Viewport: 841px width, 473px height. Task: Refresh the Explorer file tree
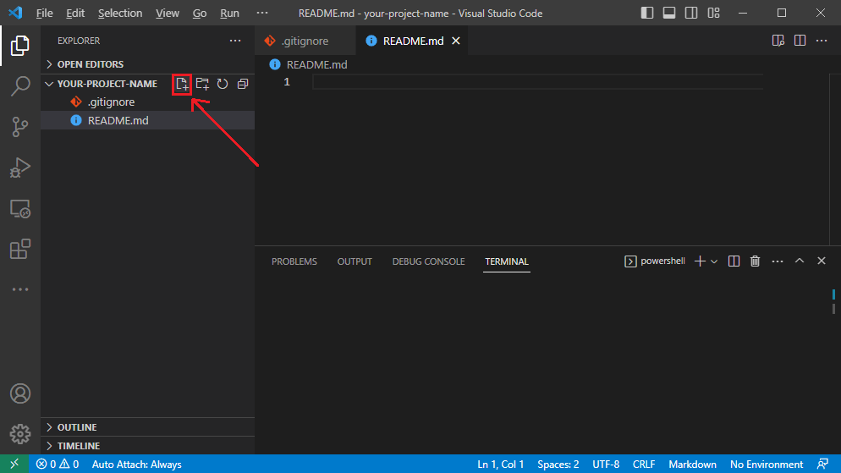223,84
